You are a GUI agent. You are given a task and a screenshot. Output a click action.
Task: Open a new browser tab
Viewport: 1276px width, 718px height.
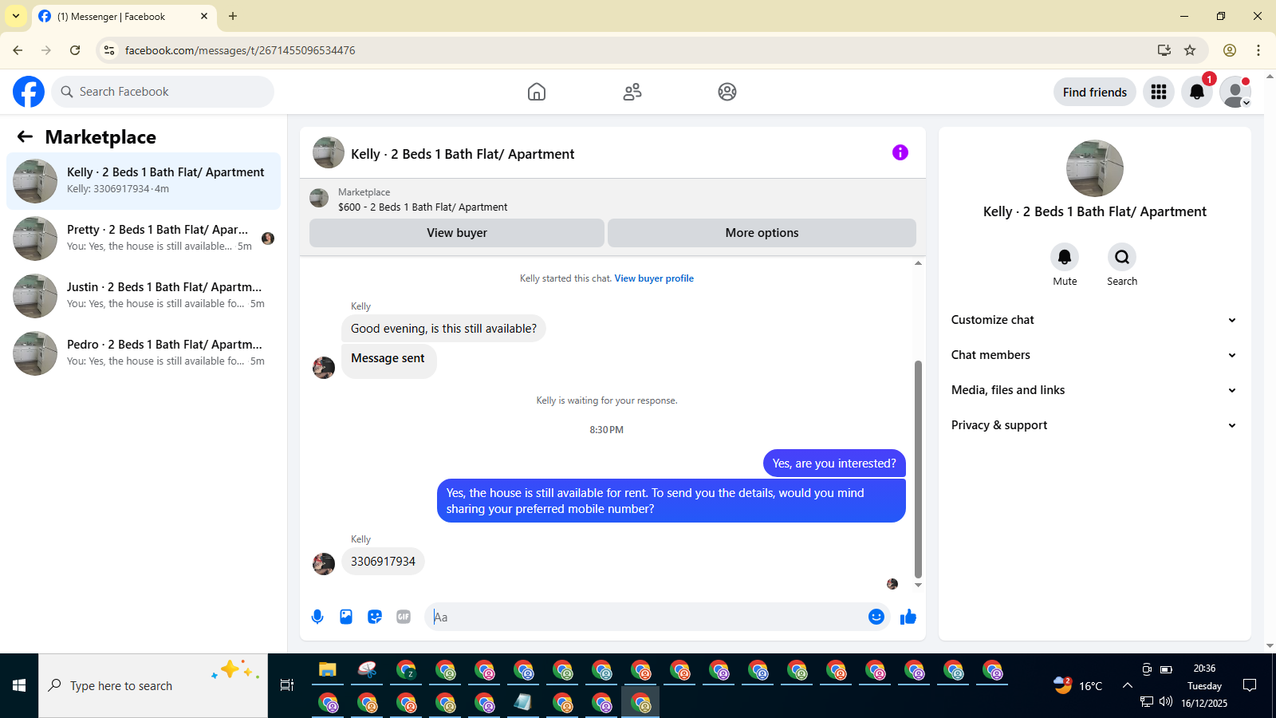click(233, 16)
